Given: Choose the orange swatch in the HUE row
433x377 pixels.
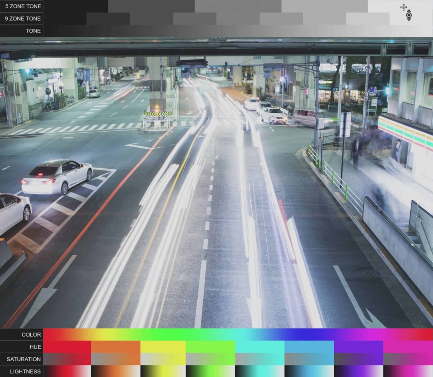Looking at the screenshot, I should point(116,347).
